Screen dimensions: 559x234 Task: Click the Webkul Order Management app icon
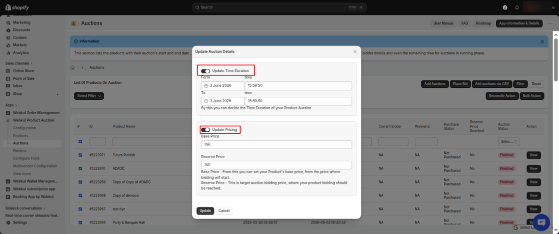(8, 113)
